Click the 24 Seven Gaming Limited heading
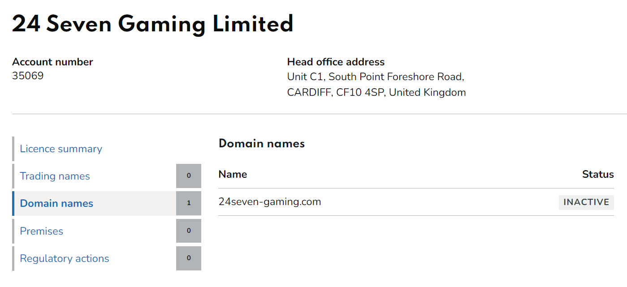Screen dimensions: 627x287 pos(153,24)
